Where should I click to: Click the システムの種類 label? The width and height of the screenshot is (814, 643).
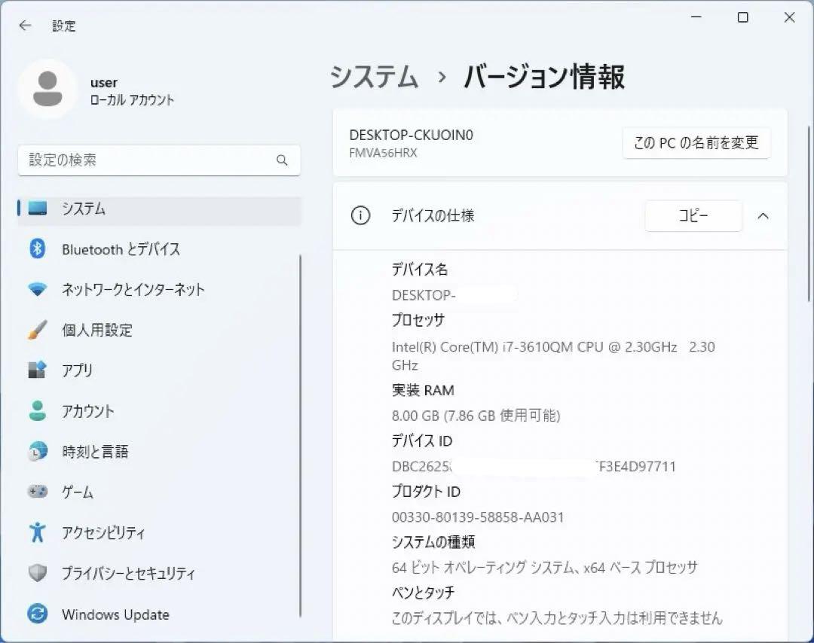[x=433, y=542]
